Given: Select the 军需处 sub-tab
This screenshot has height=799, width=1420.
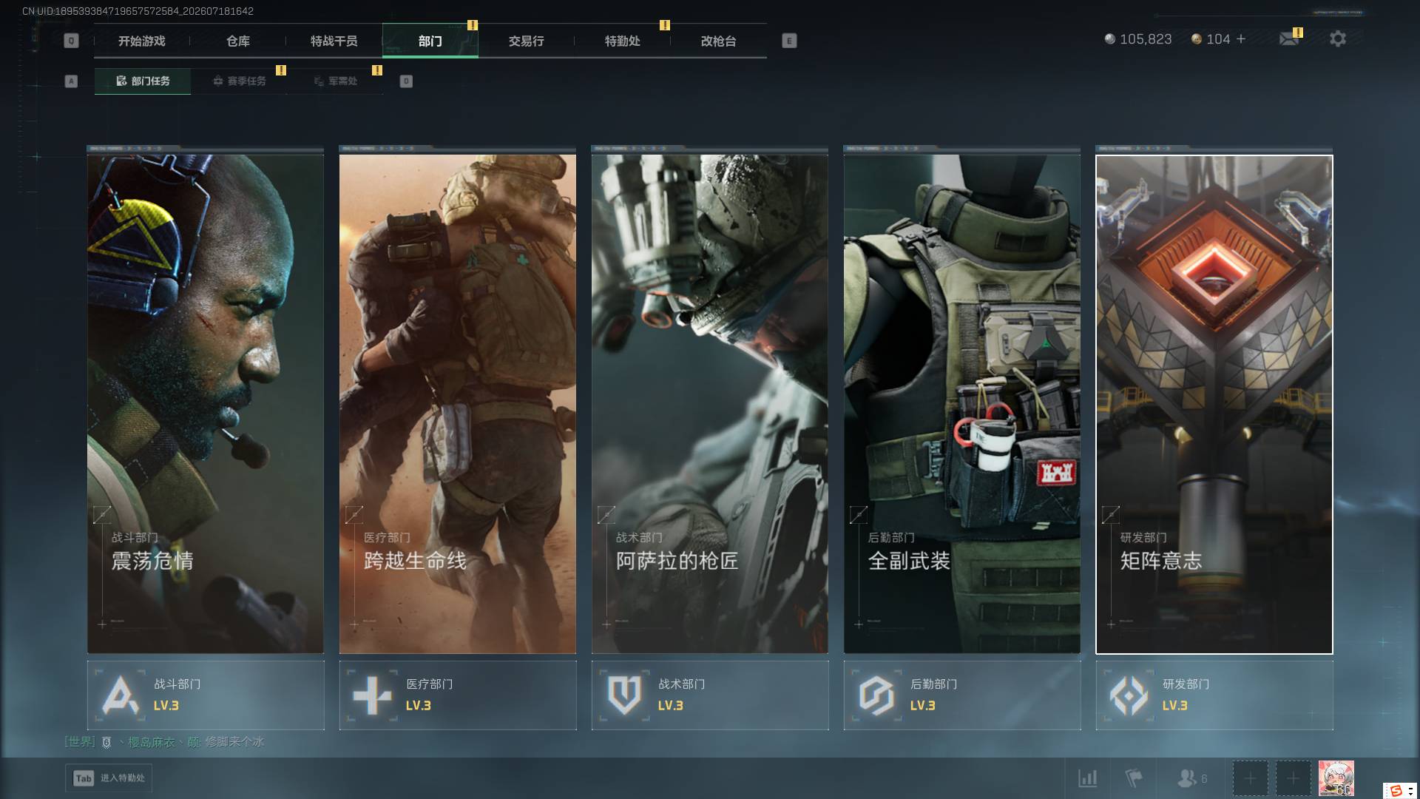Looking at the screenshot, I should pos(335,81).
